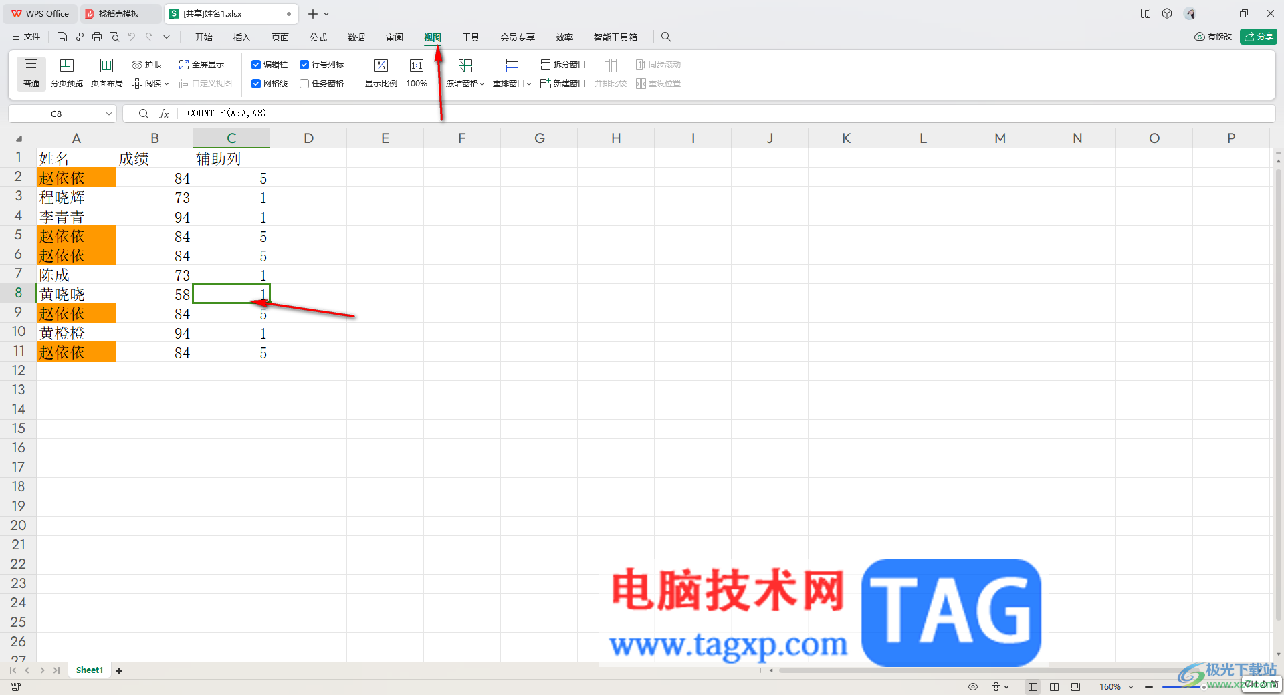Open Page Layout view (页面布局)
This screenshot has width=1284, height=695.
pyautogui.click(x=107, y=73)
